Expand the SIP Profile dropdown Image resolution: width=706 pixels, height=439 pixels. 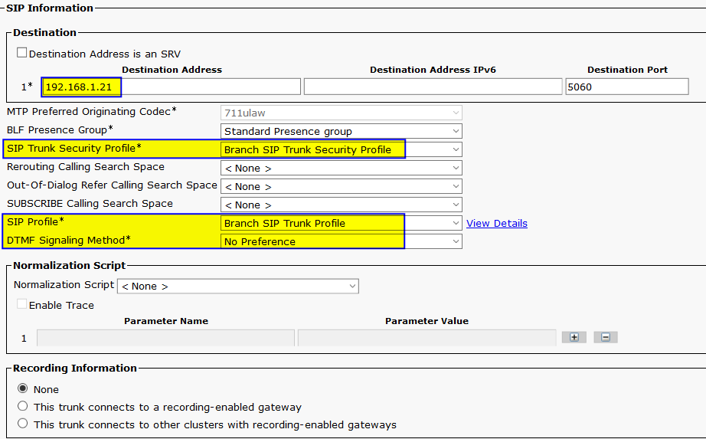(x=342, y=223)
